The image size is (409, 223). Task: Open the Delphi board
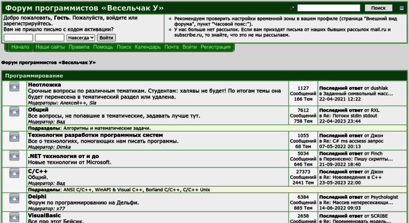[37, 196]
